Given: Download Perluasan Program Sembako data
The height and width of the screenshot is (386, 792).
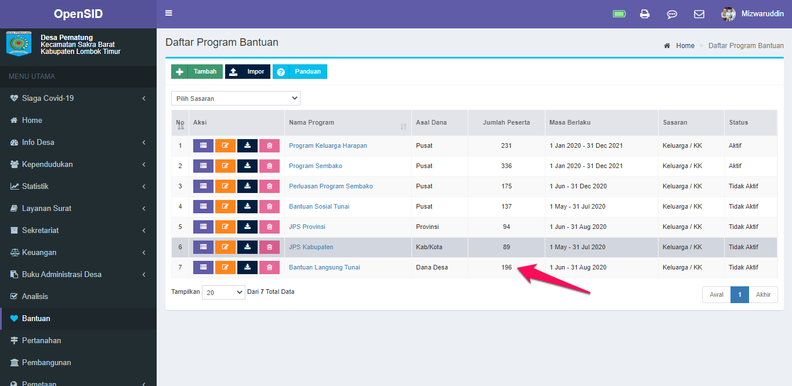Looking at the screenshot, I should [x=247, y=187].
